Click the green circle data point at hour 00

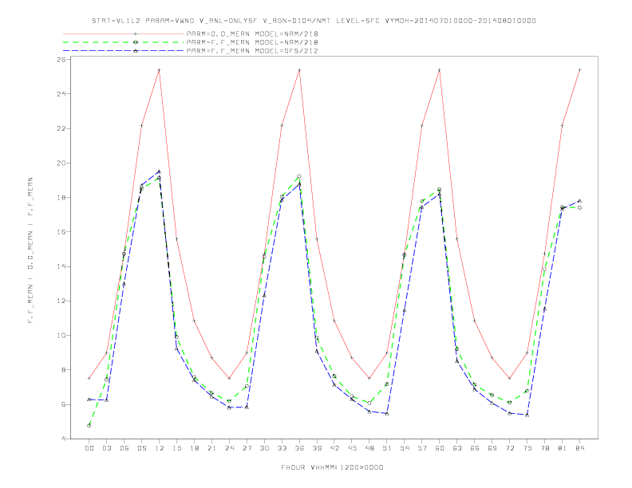(89, 425)
